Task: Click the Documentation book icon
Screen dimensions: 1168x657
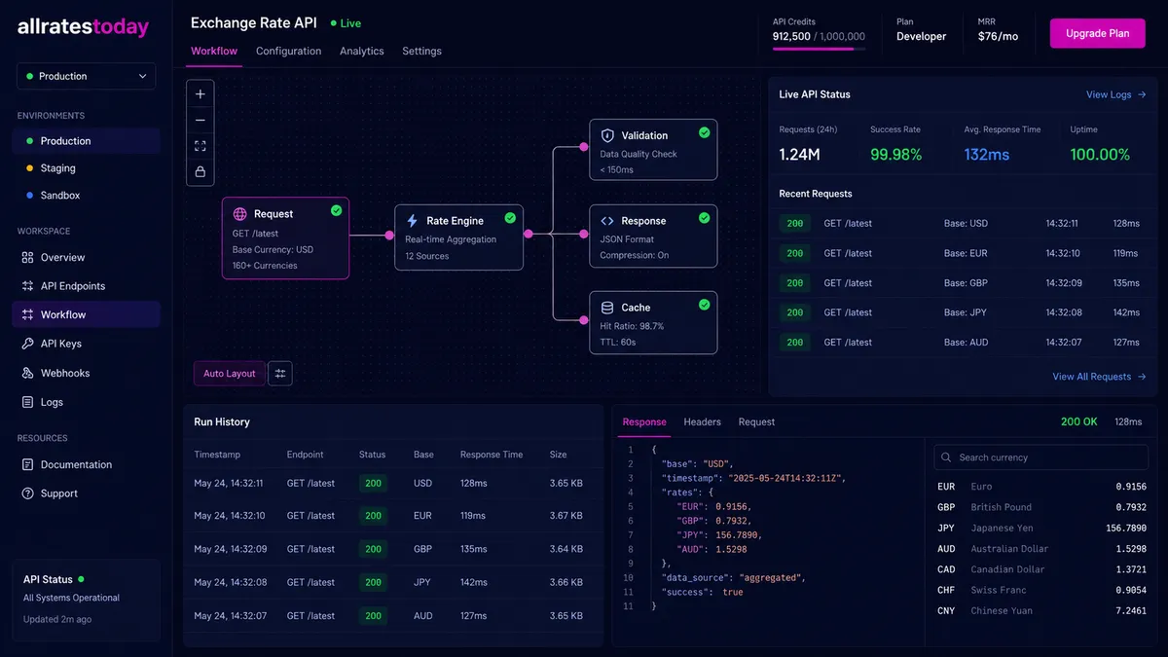Action: pos(27,464)
